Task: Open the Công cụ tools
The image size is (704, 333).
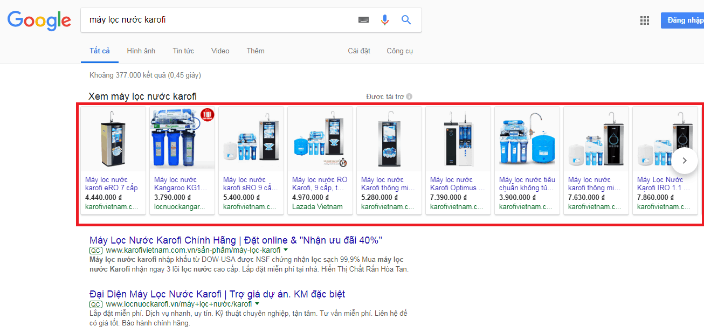Action: point(399,51)
